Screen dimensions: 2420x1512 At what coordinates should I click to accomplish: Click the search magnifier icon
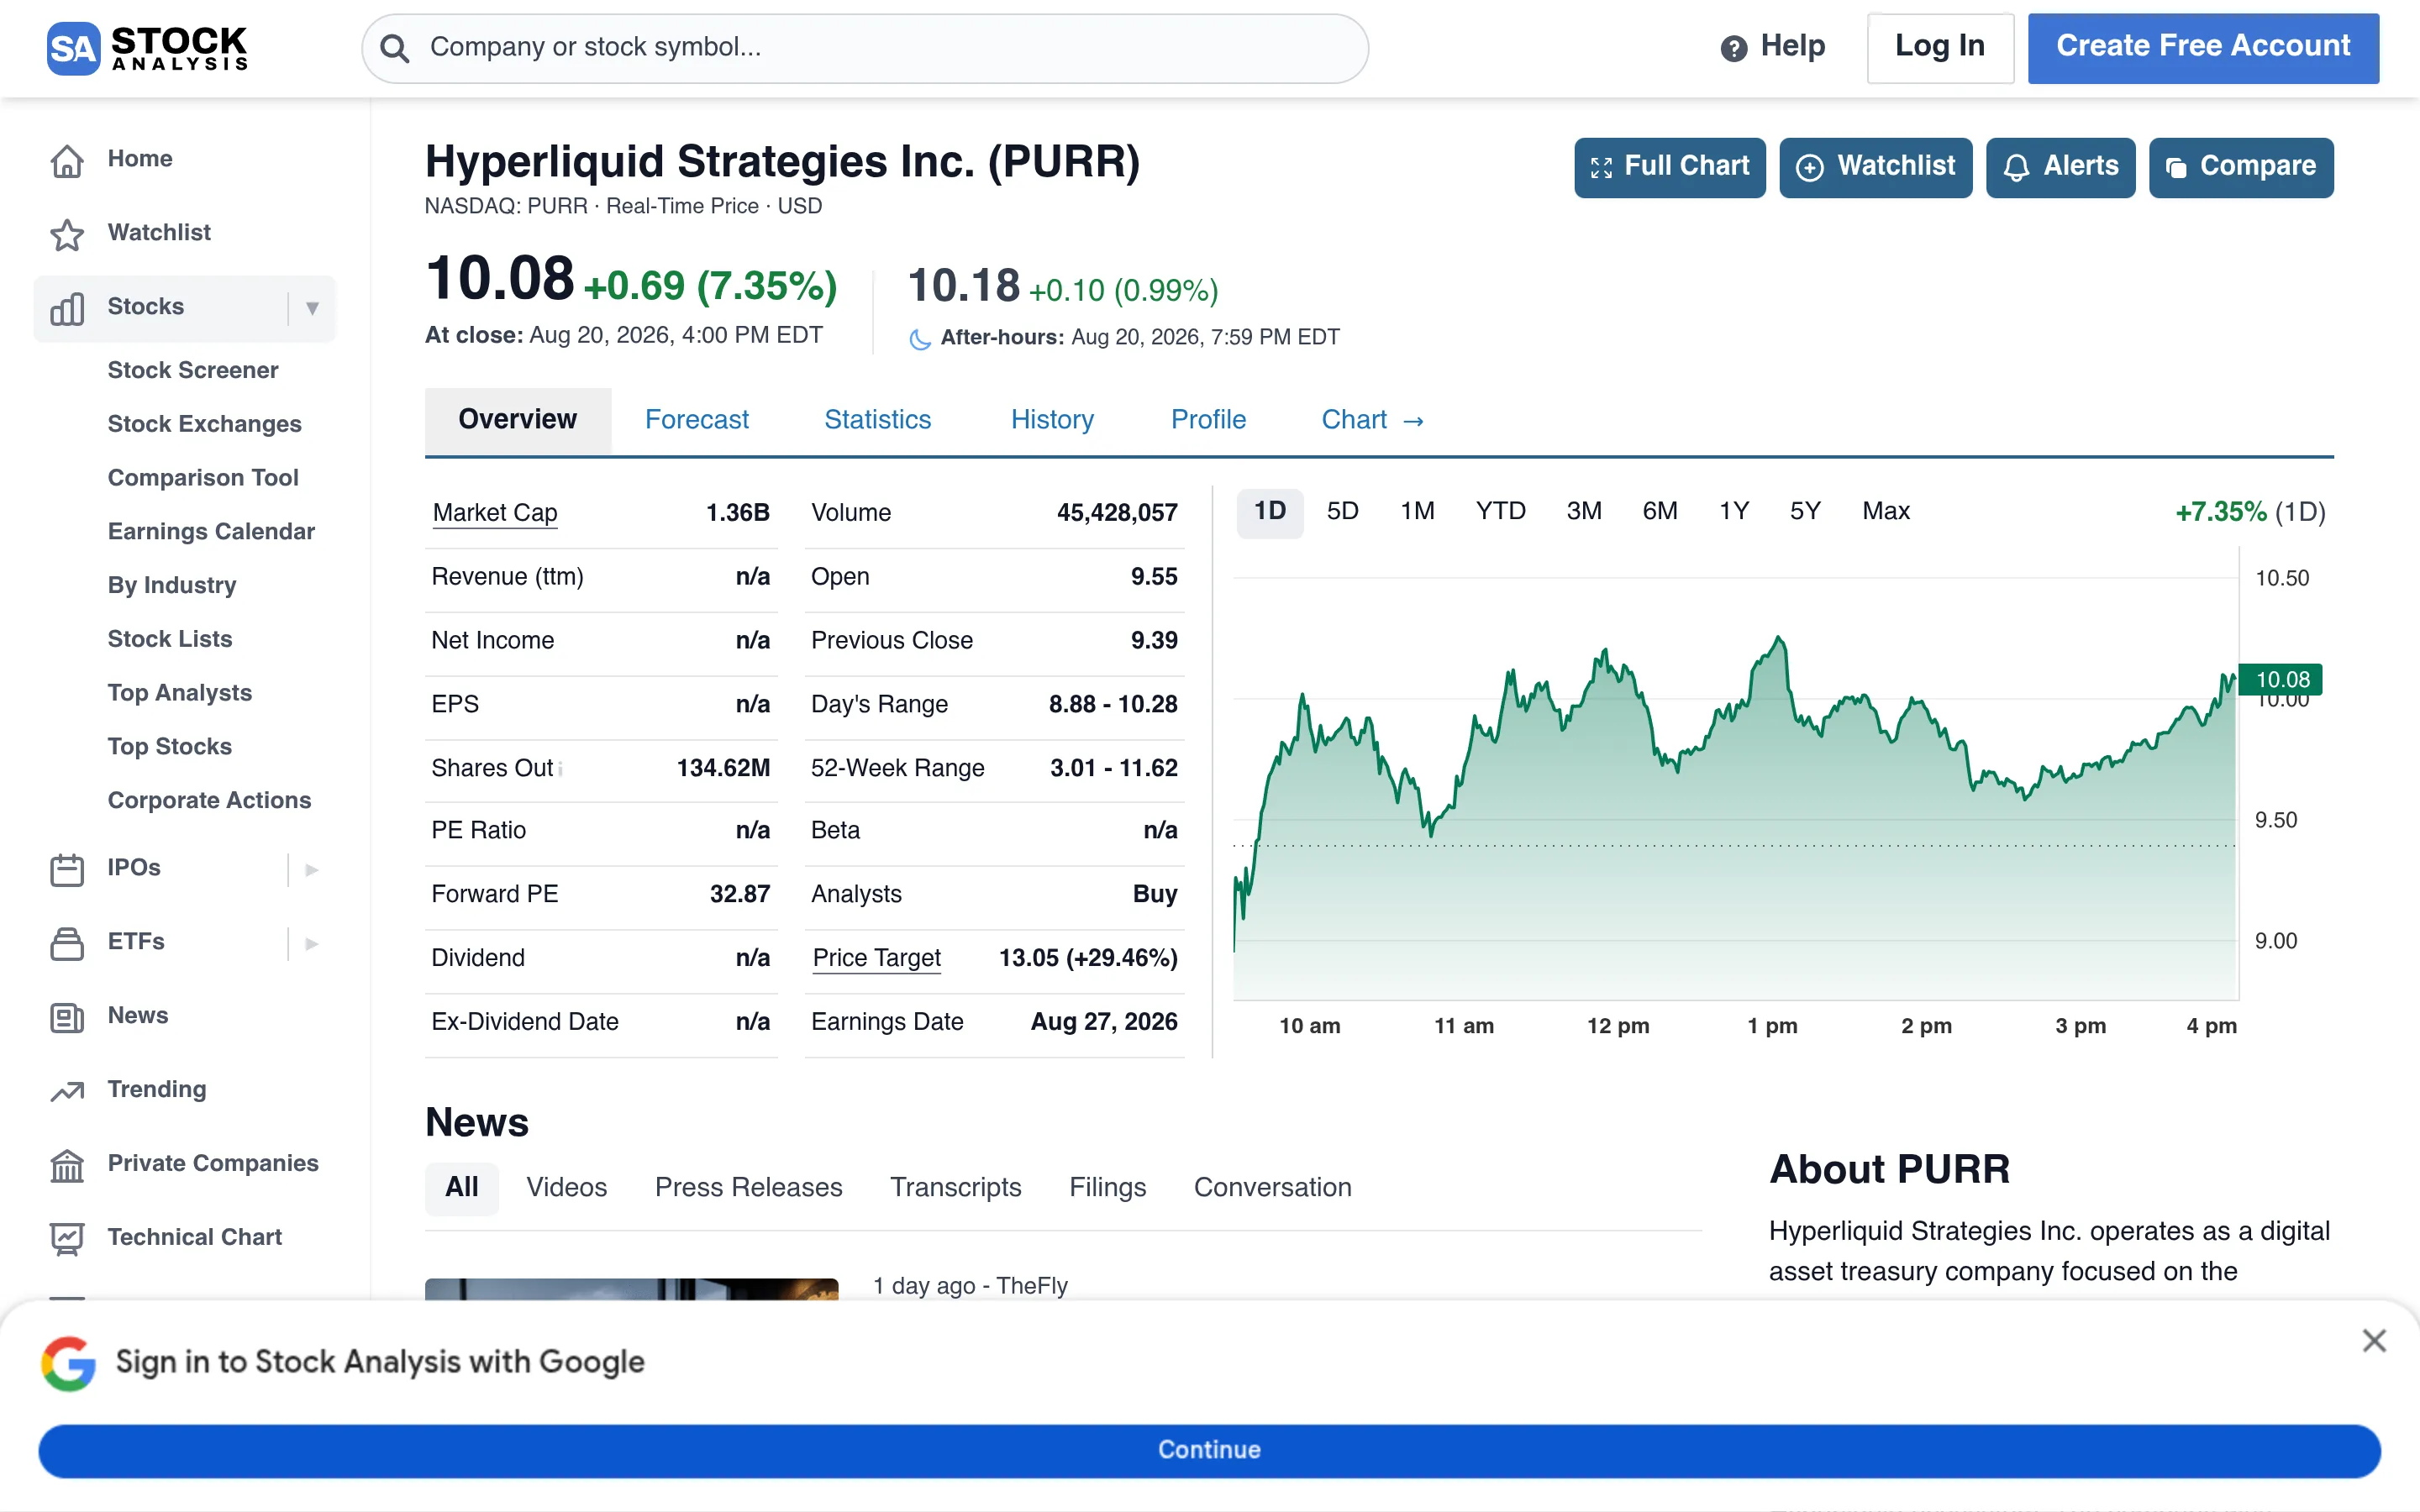395,48
